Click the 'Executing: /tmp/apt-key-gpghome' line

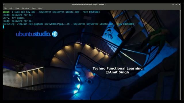[x=68, y=24]
